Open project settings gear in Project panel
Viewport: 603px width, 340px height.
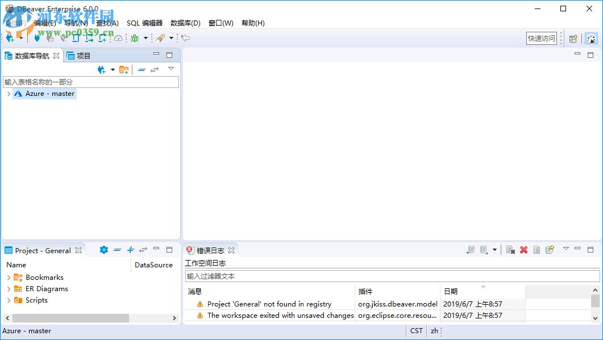103,250
